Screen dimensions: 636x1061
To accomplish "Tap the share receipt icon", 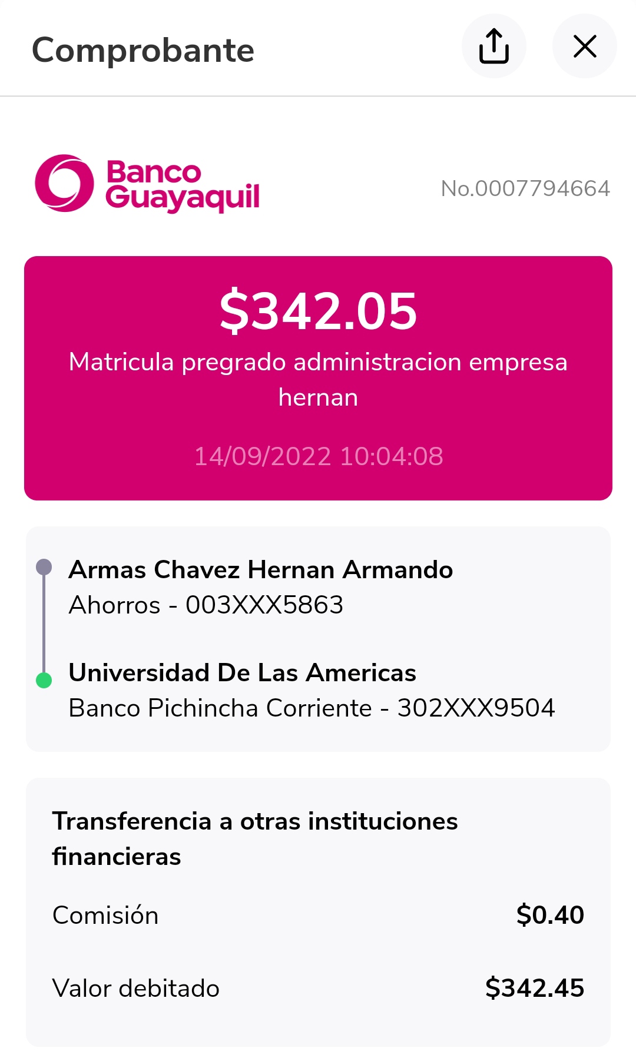I will click(493, 46).
